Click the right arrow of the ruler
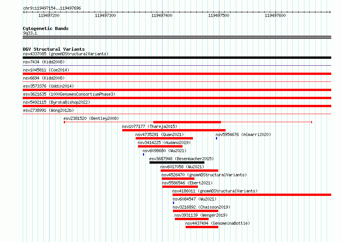 click(330, 12)
